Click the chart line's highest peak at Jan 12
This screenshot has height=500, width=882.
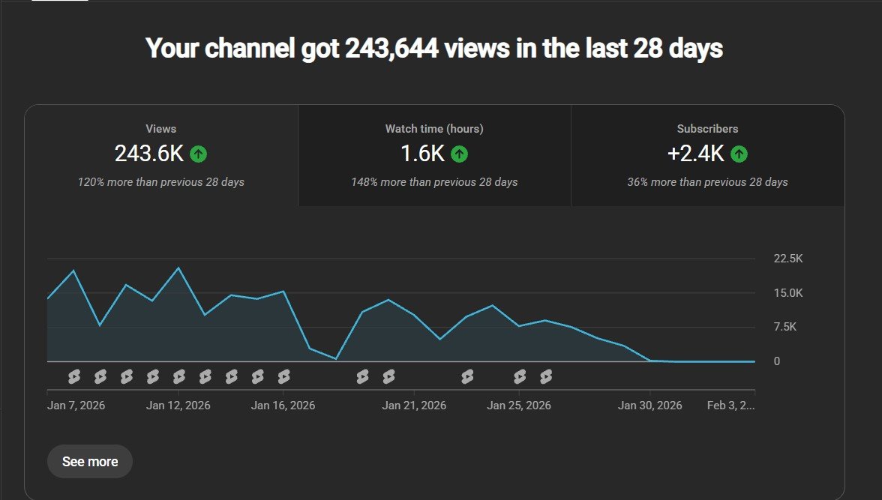click(x=178, y=268)
